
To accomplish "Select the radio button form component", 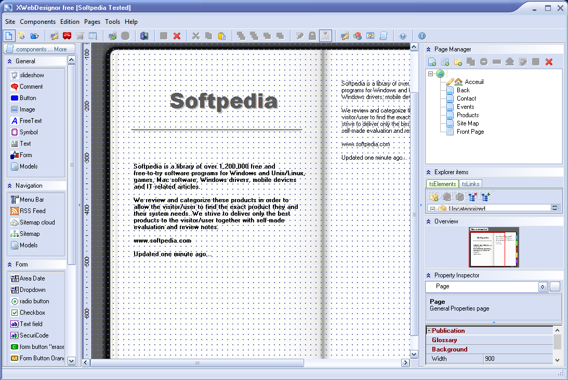I will pos(30,301).
